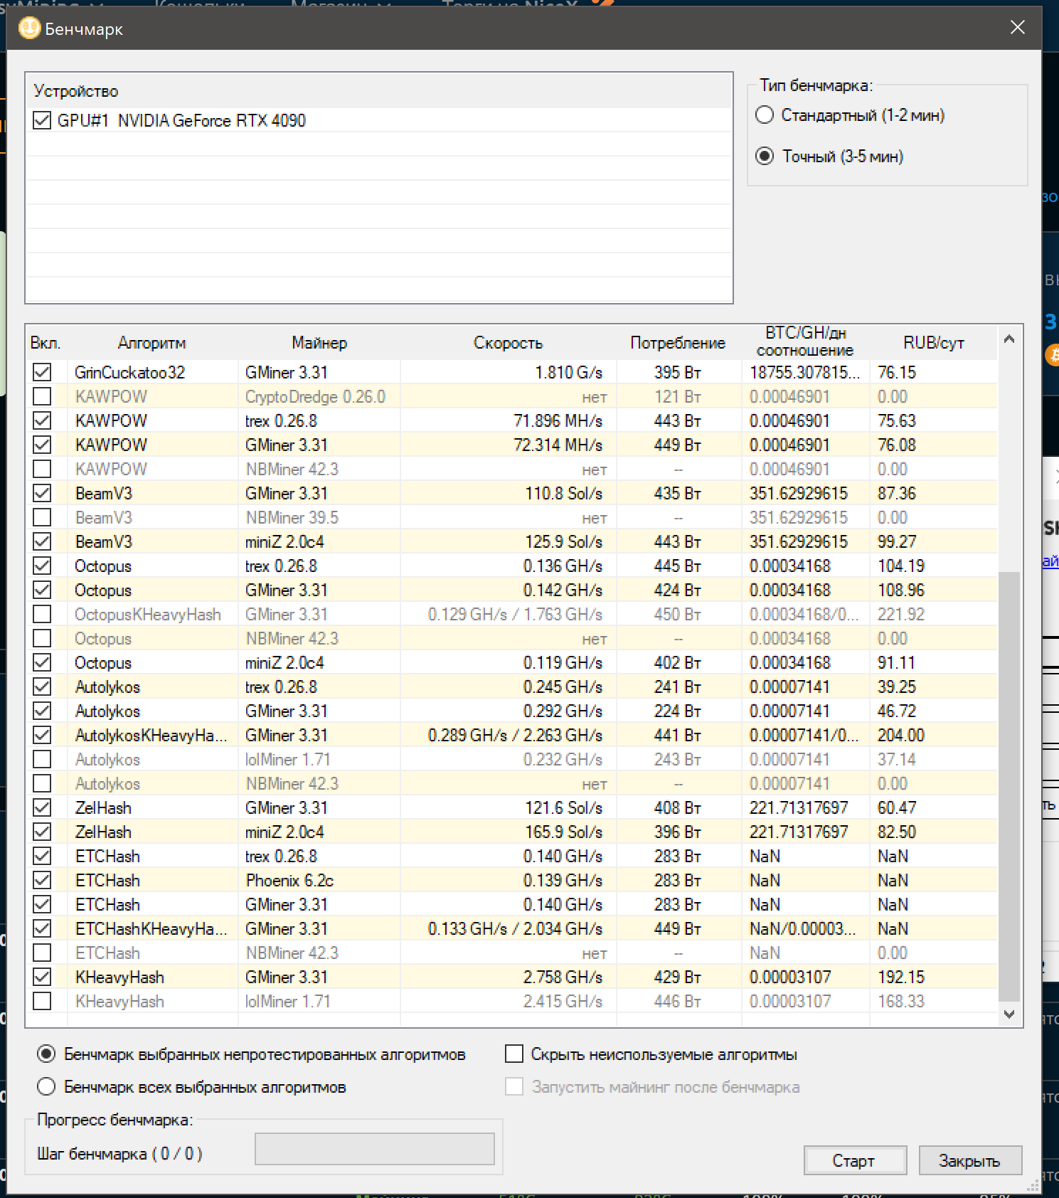Click scroll up arrow in algorithm list
Viewport: 1059px width, 1198px height.
pyautogui.click(x=1009, y=339)
